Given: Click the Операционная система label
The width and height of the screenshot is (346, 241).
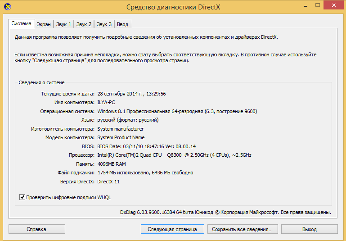Looking at the screenshot, I should [67, 111].
